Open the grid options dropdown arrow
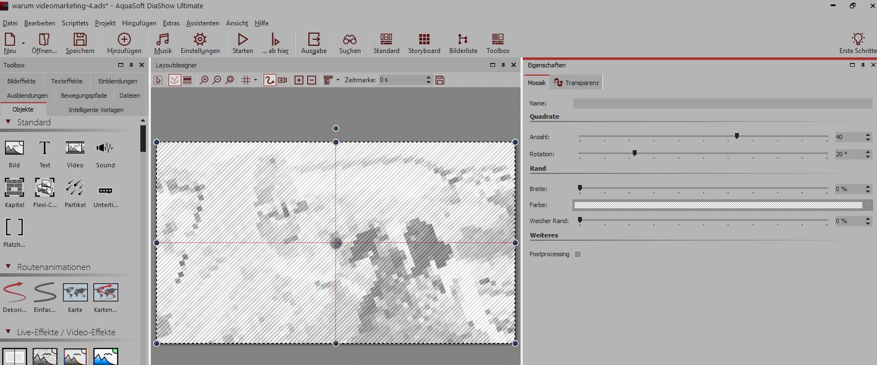This screenshot has height=365, width=877. [x=255, y=80]
